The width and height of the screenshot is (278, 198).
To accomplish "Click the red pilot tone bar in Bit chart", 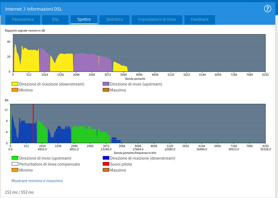I will pyautogui.click(x=33, y=124).
